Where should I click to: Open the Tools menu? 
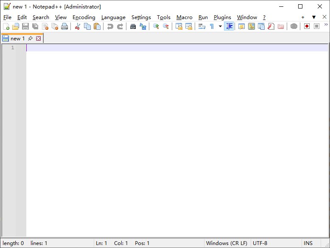164,17
